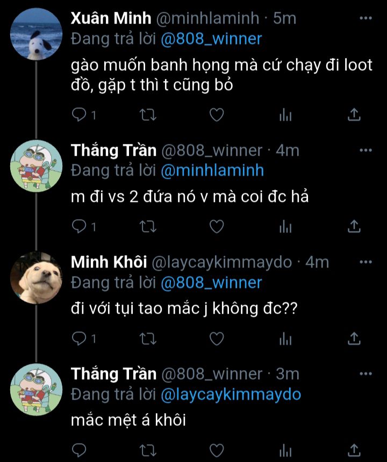387x462 pixels.
Task: Click the Minh Khôi display name
Action: point(109,262)
